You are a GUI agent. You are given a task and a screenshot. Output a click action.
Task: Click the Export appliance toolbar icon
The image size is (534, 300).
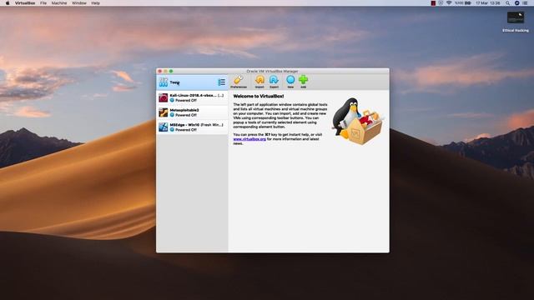pos(274,82)
